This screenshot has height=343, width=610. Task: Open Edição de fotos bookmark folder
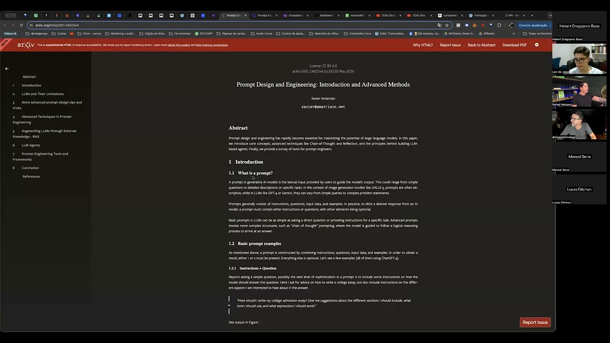tap(152, 34)
